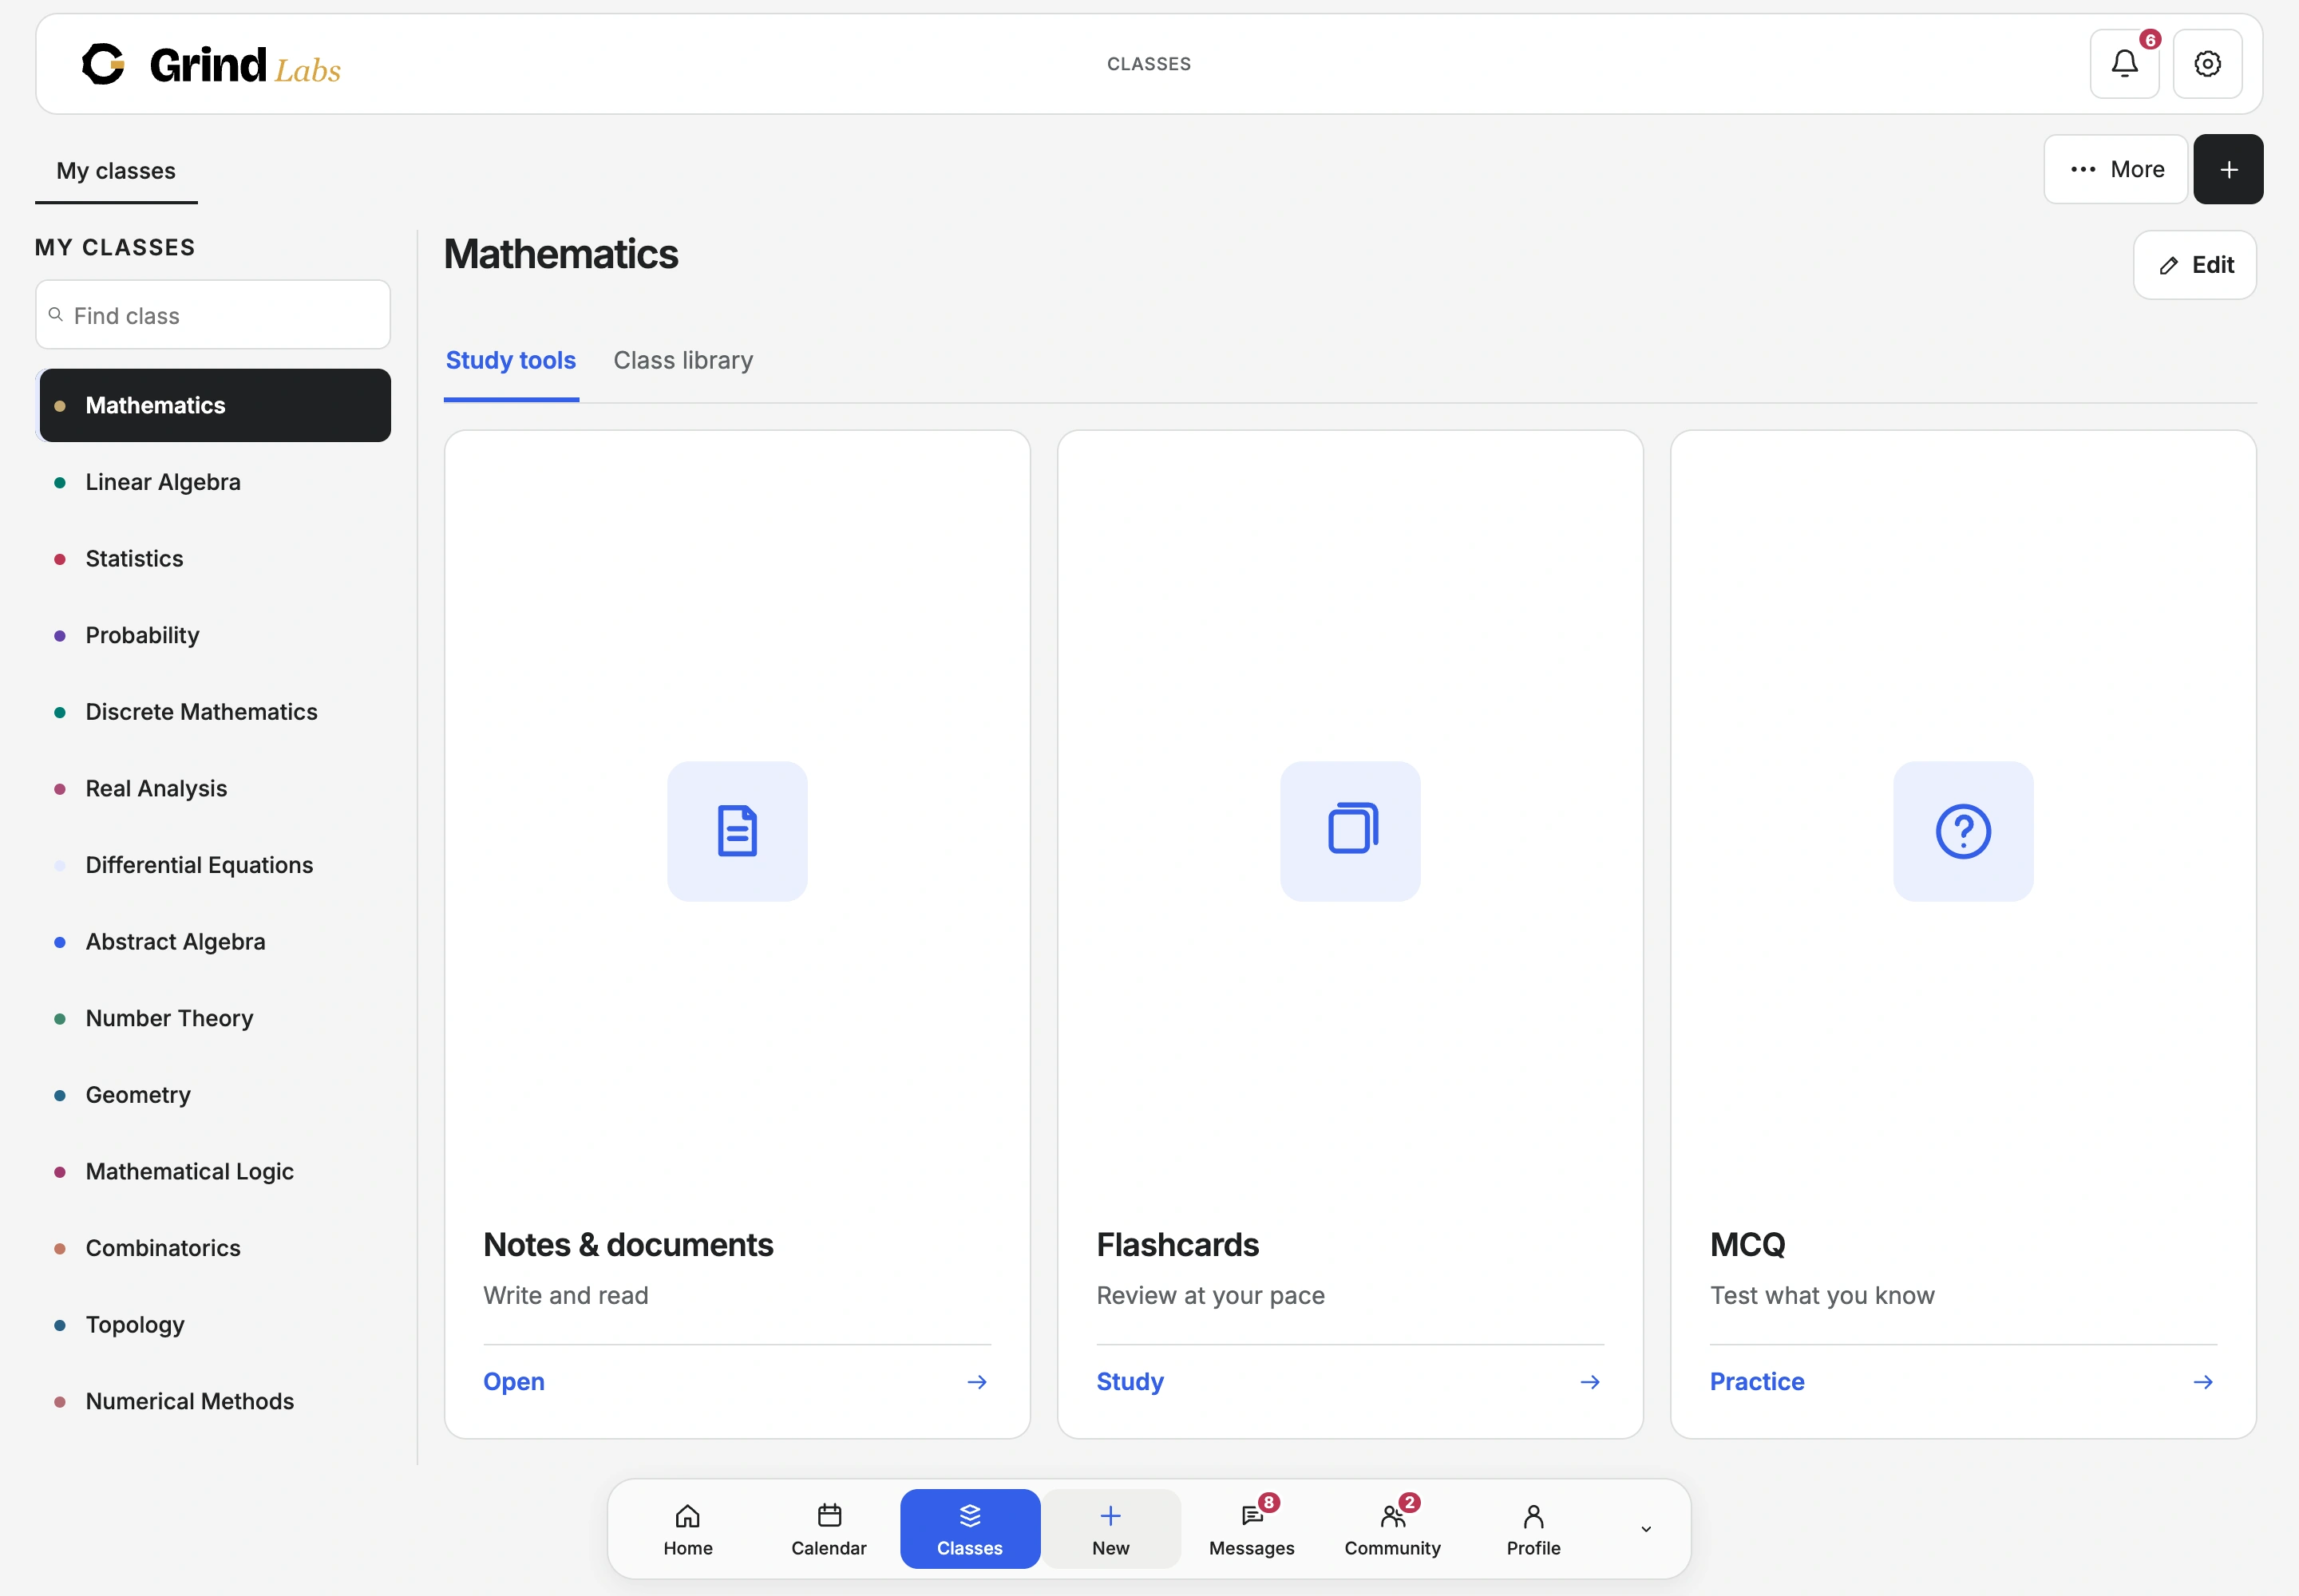Select Combinatorics class

point(213,1248)
